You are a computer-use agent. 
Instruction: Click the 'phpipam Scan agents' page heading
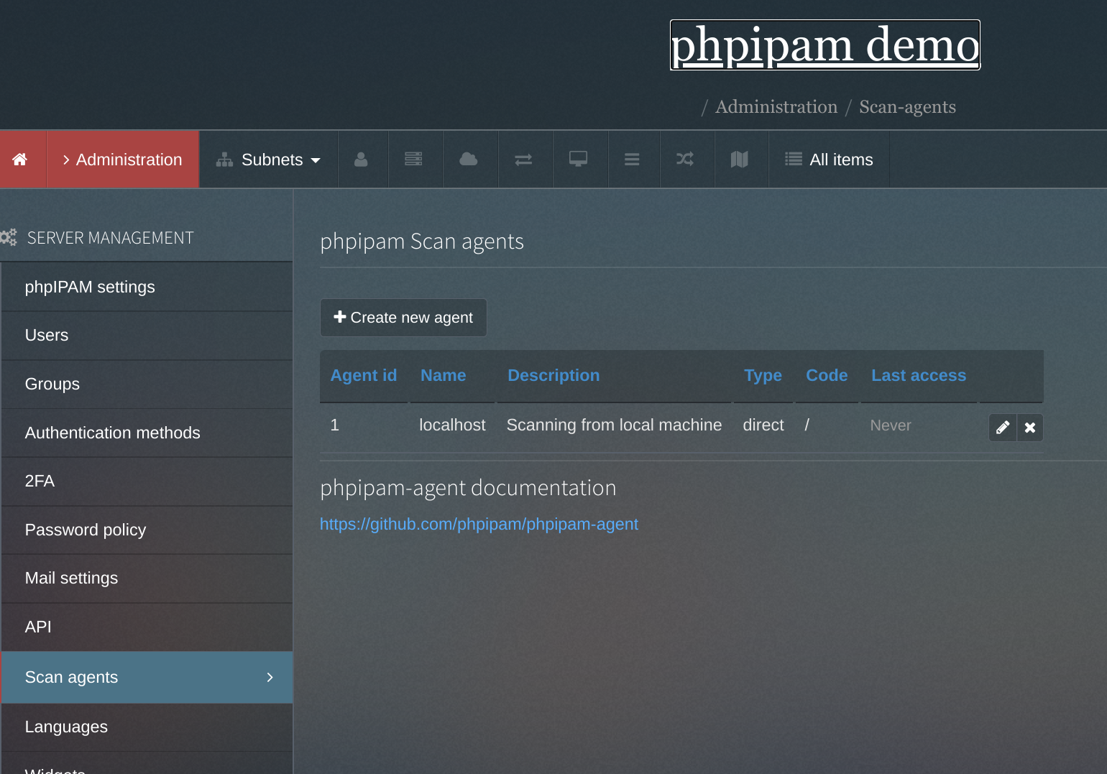422,242
